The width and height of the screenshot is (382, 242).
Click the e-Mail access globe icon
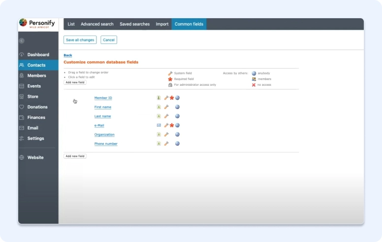pyautogui.click(x=177, y=125)
